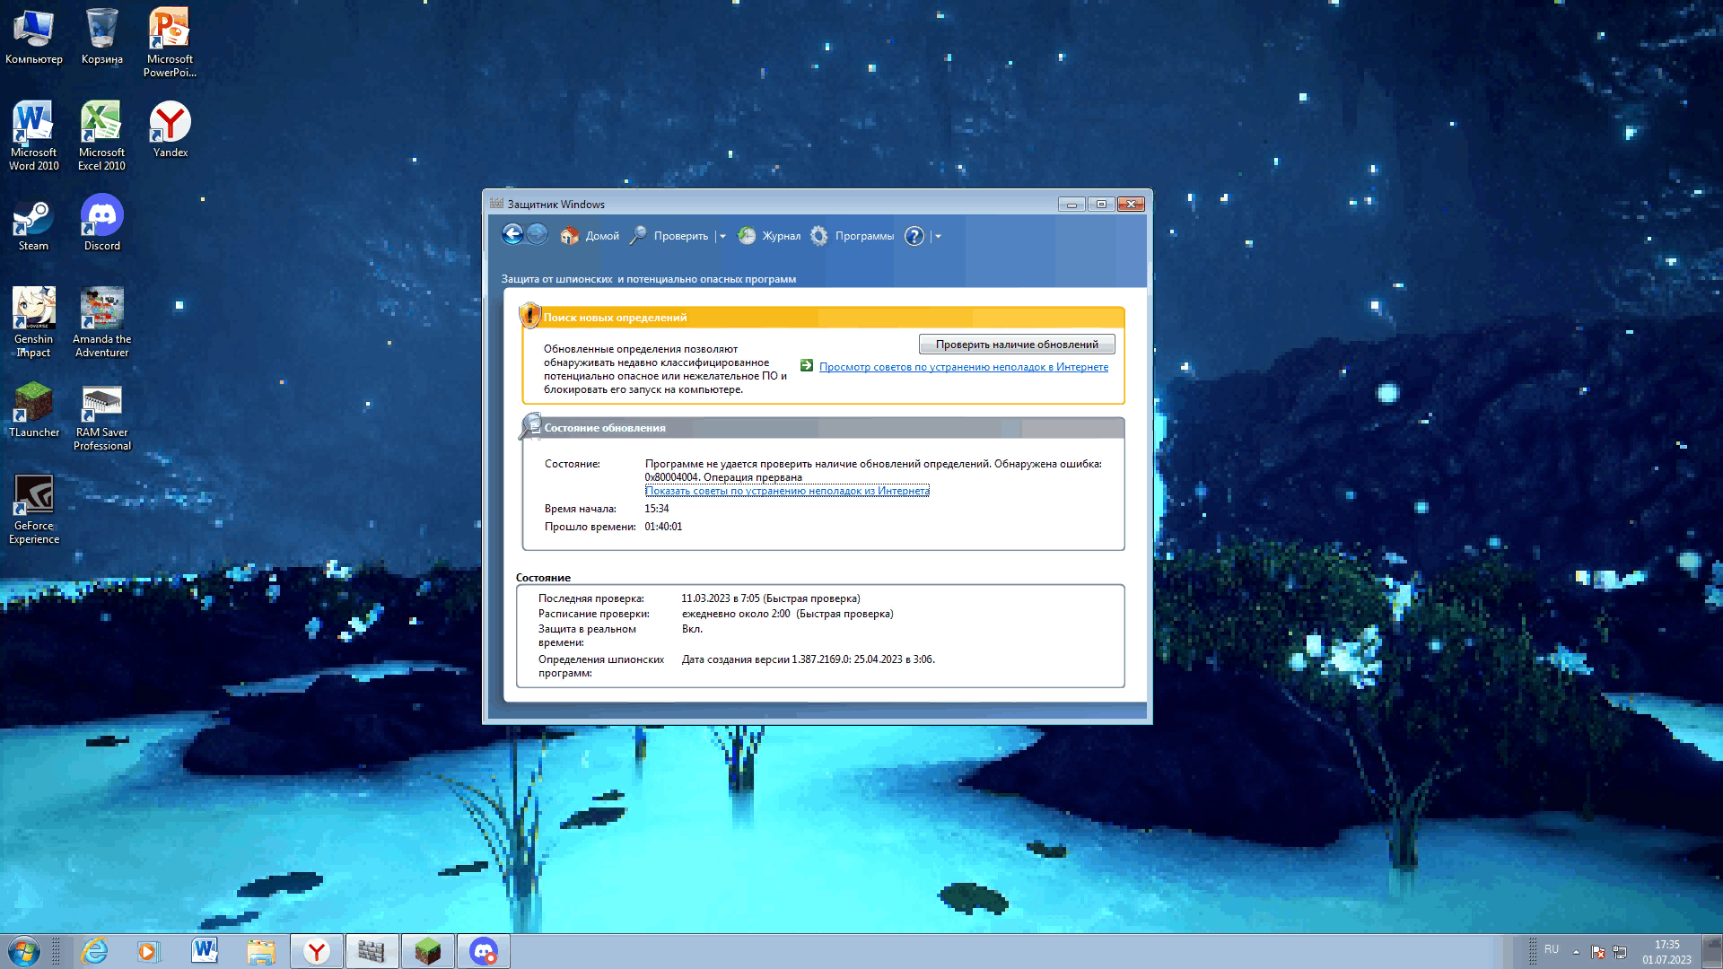Maximize the Защитник Windows window
Screen dimensions: 1723x969
click(x=1101, y=204)
